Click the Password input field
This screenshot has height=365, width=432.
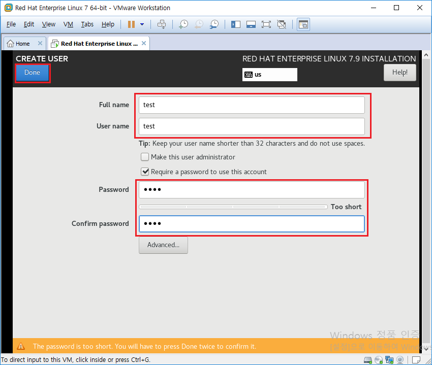point(252,190)
